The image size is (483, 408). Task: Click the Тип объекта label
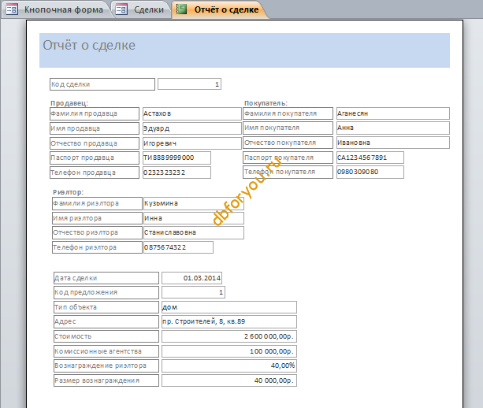coord(106,307)
